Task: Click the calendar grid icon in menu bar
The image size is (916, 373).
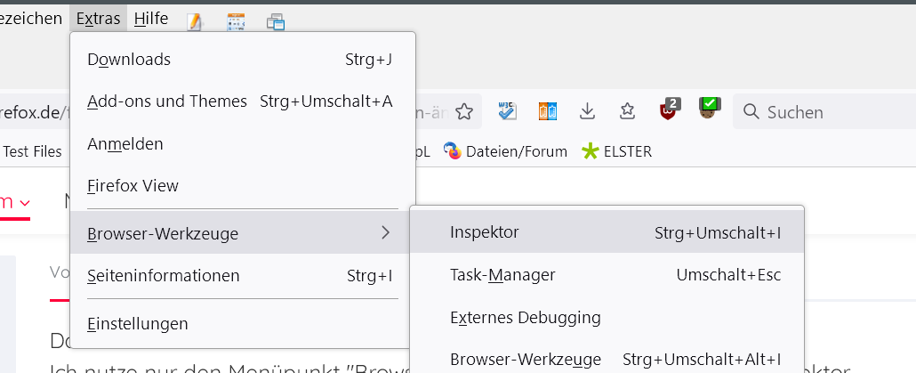Action: pyautogui.click(x=236, y=20)
